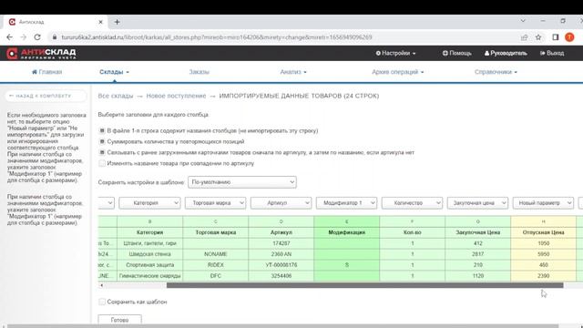Open the Новый параметр column dropdown
Image resolution: width=583 pixels, height=328 pixels.
[x=543, y=203]
